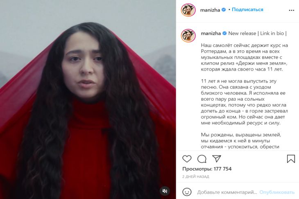This screenshot has width=299, height=199.
Task: Click the Просмотры: 177 754 views count
Action: pos(207,169)
